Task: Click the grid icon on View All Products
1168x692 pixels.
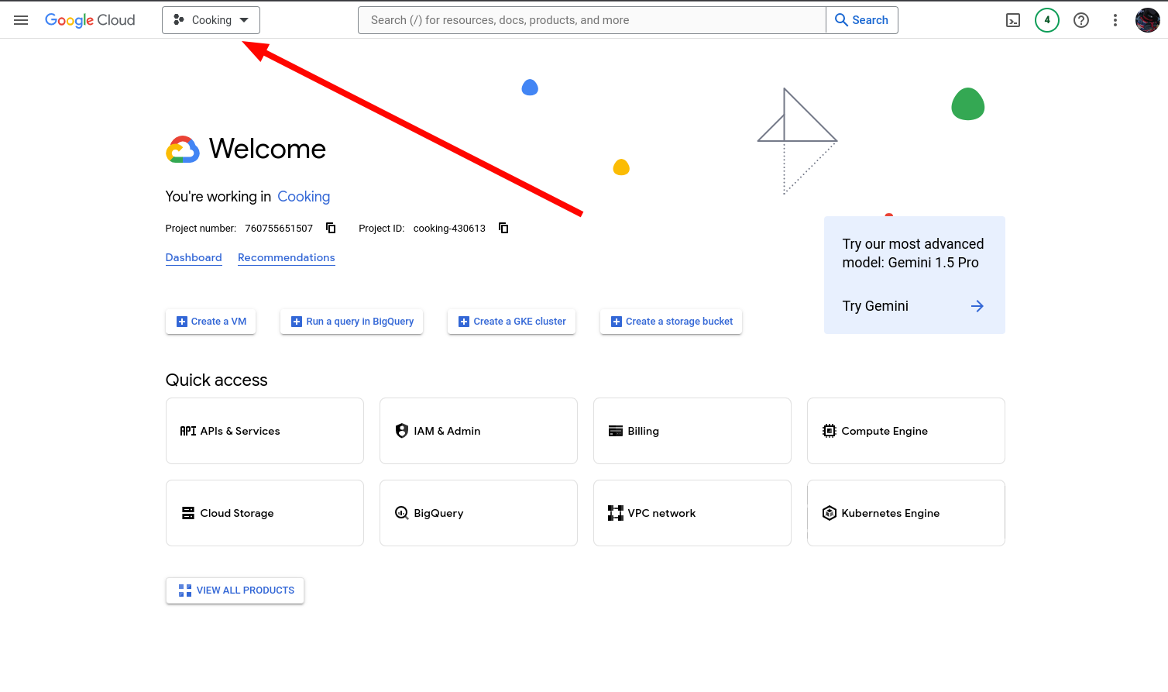Action: pos(185,590)
